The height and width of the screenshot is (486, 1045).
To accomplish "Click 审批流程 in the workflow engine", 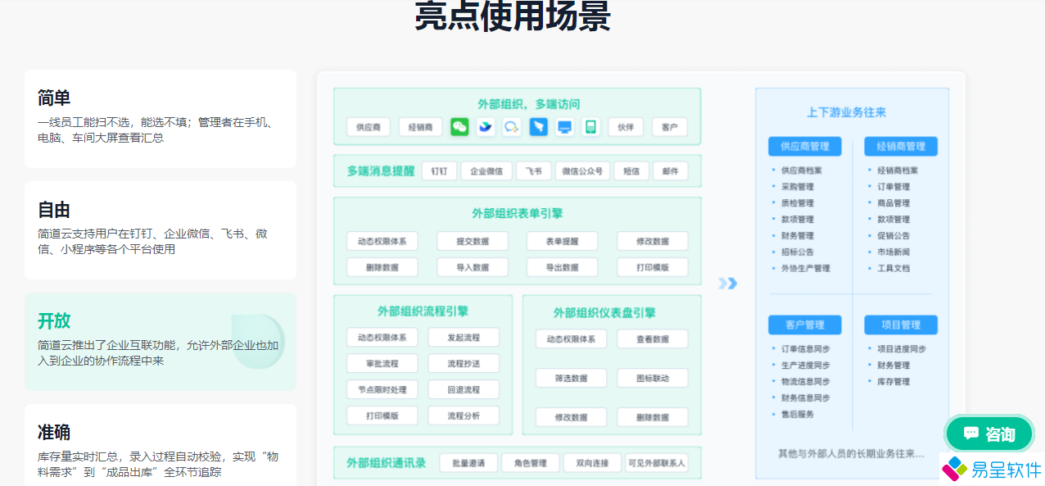I will point(382,363).
